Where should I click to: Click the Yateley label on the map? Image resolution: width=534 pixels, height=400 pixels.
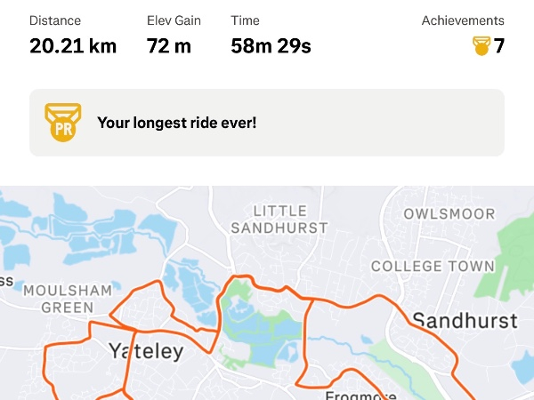point(145,351)
